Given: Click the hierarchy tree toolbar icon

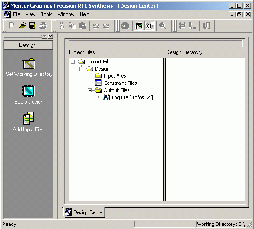Looking at the screenshot, I should pyautogui.click(x=192, y=26).
